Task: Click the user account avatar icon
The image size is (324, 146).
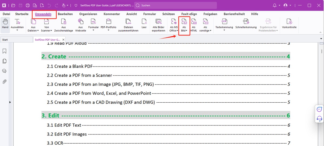Action: tap(286, 5)
